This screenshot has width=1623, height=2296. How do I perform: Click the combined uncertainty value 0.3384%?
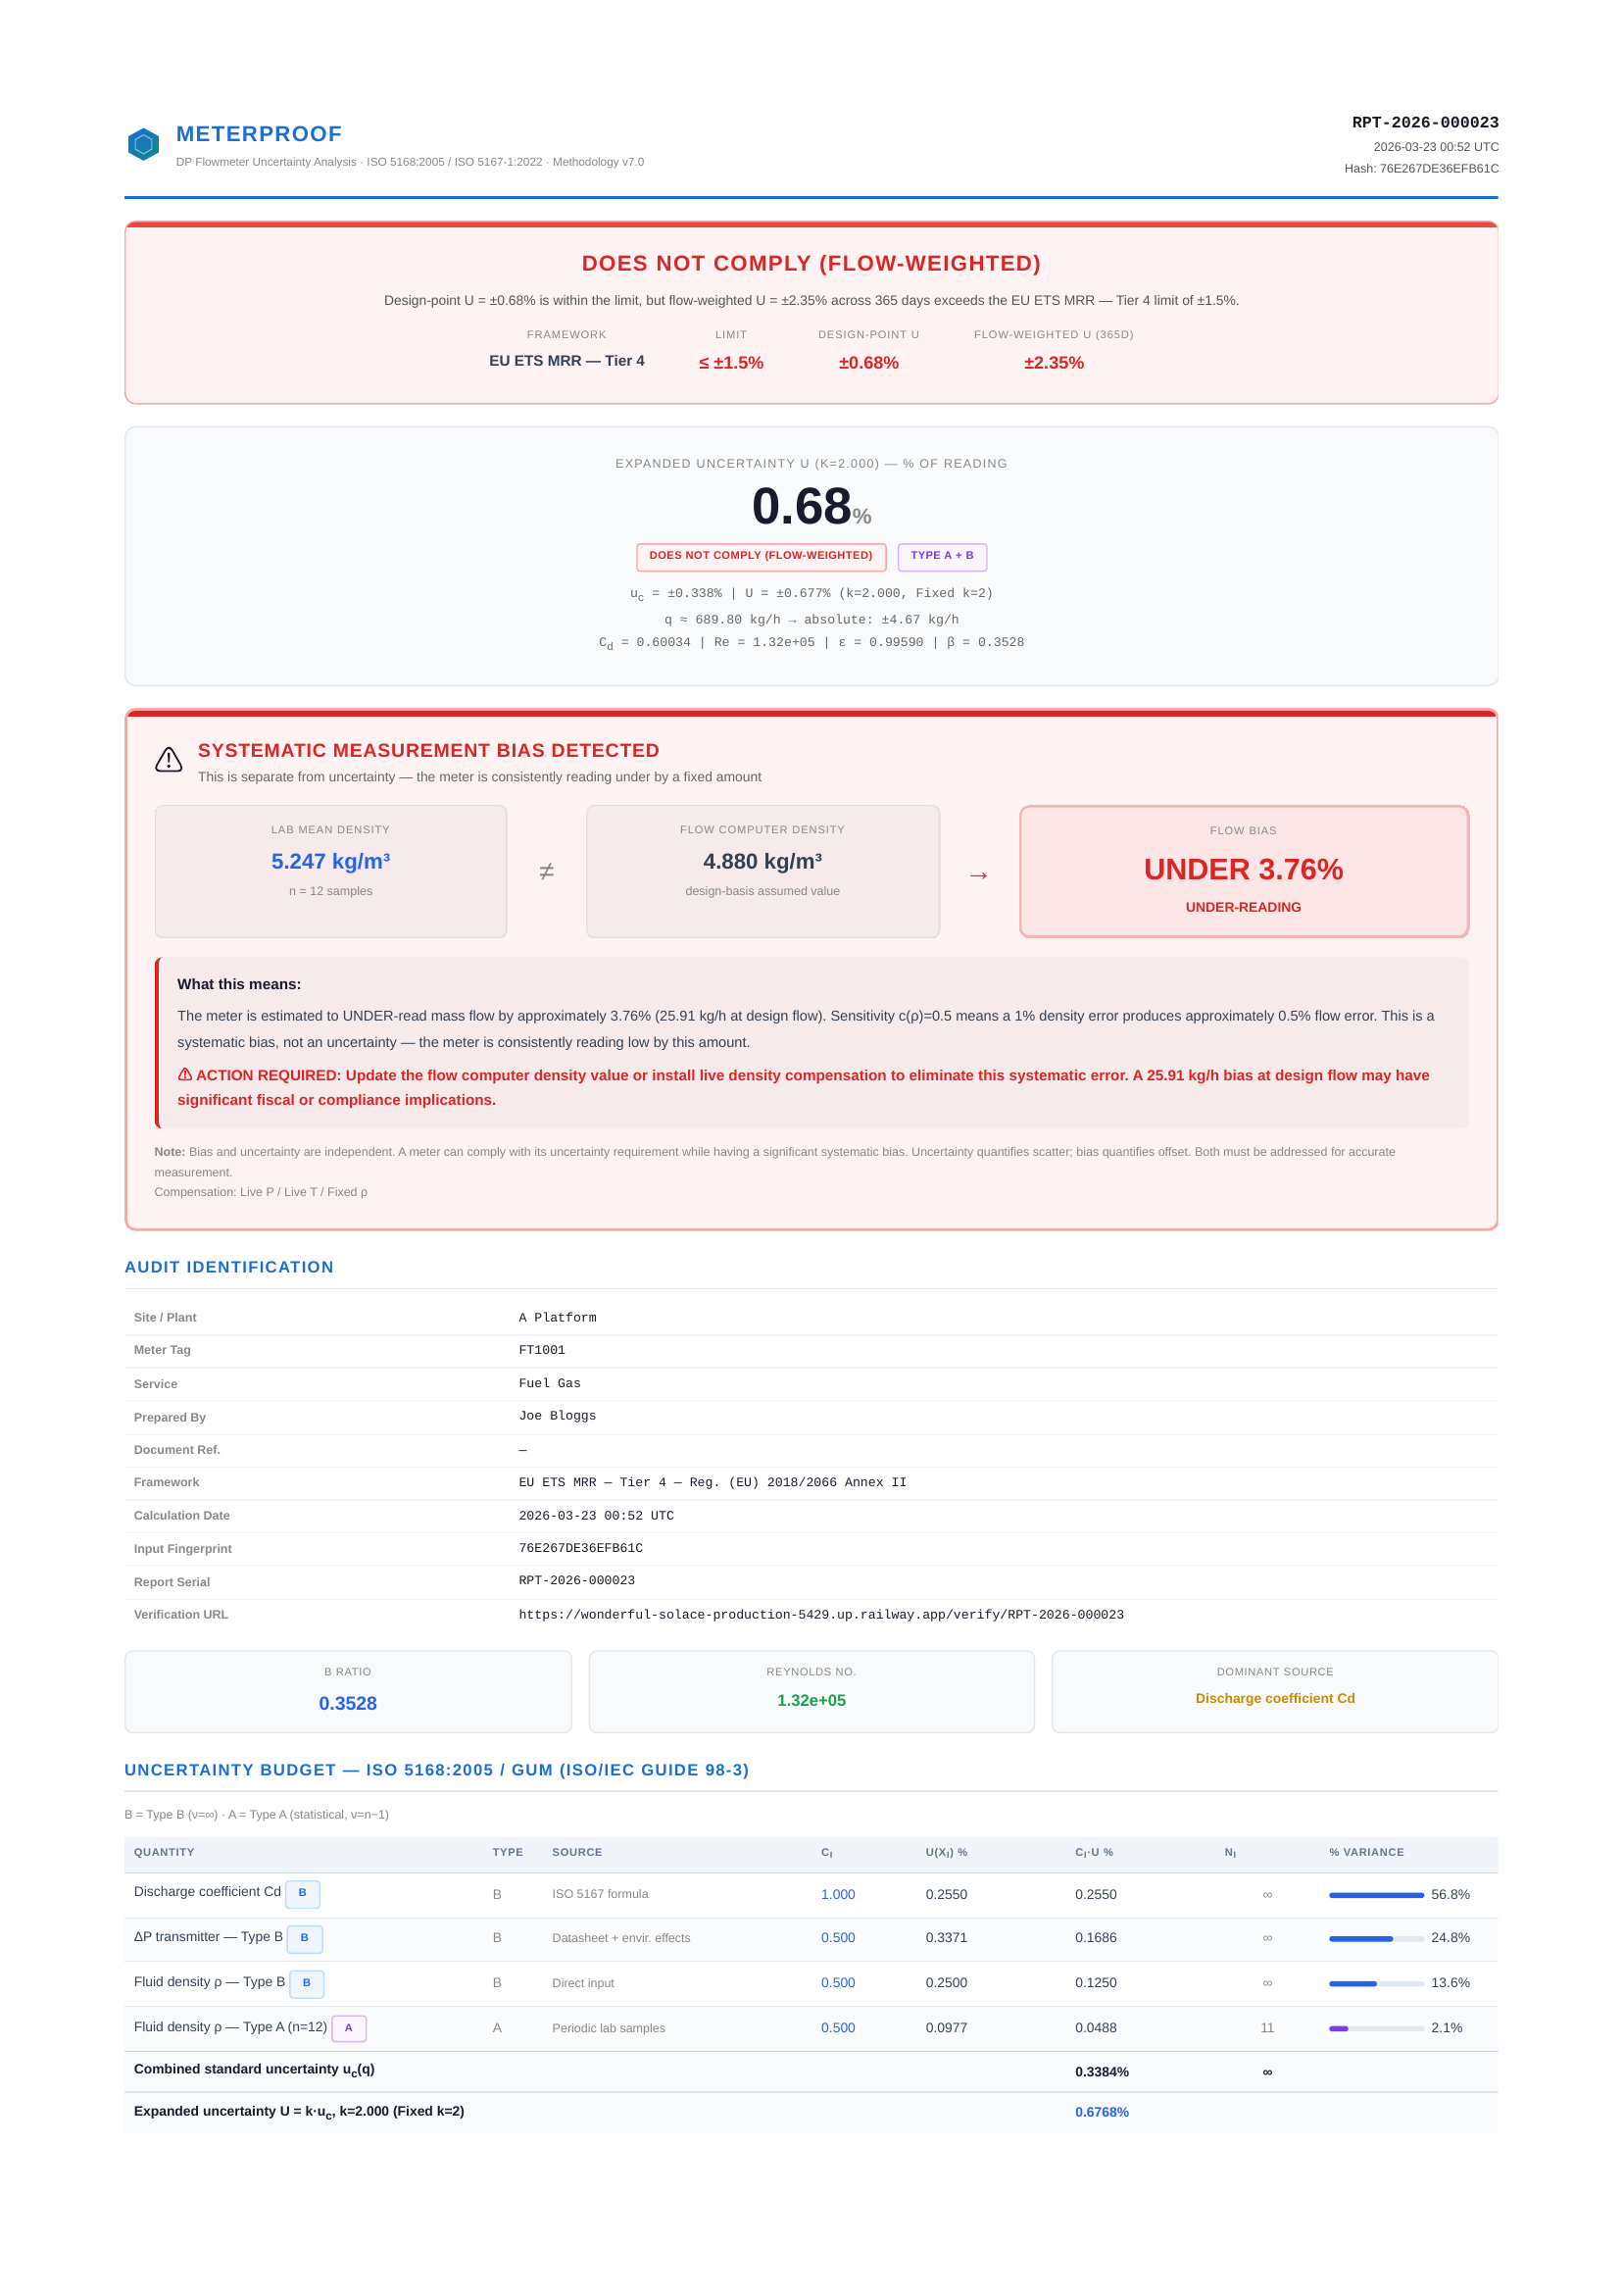(x=1102, y=2072)
